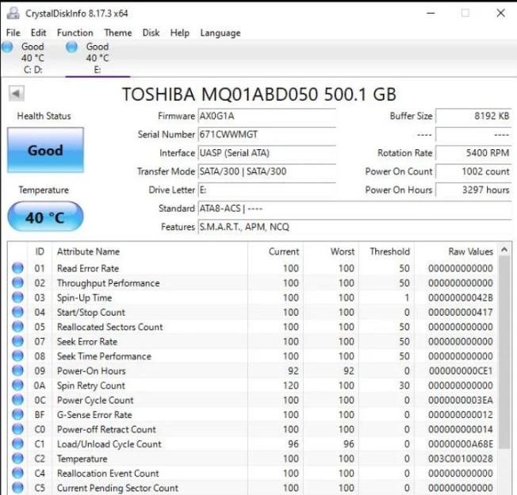
Task: Click the Transfer Mode field
Action: (266, 171)
